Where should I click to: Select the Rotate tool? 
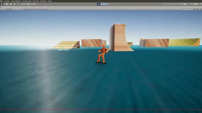click(x=5, y=4)
